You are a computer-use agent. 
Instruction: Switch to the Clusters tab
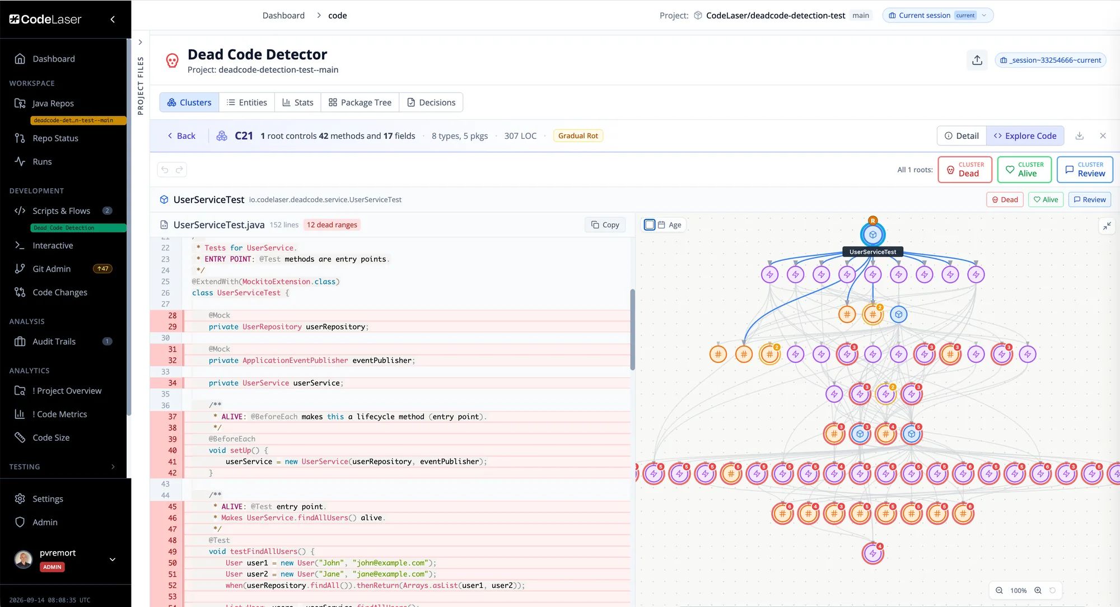189,102
